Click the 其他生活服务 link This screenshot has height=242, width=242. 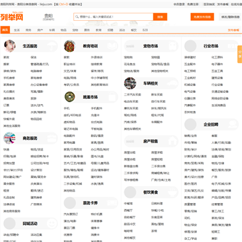(x=12, y=126)
